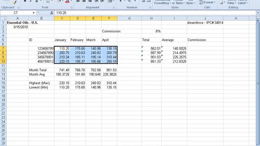The height and width of the screenshot is (146, 260).
Task: Open the Cell Styles dropdown
Action: (191, 2)
